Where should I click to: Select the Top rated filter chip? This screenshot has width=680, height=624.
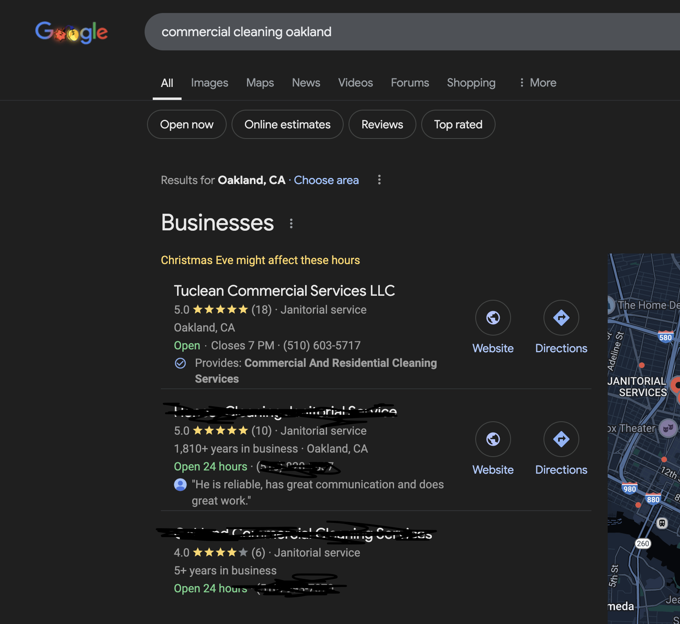(458, 124)
